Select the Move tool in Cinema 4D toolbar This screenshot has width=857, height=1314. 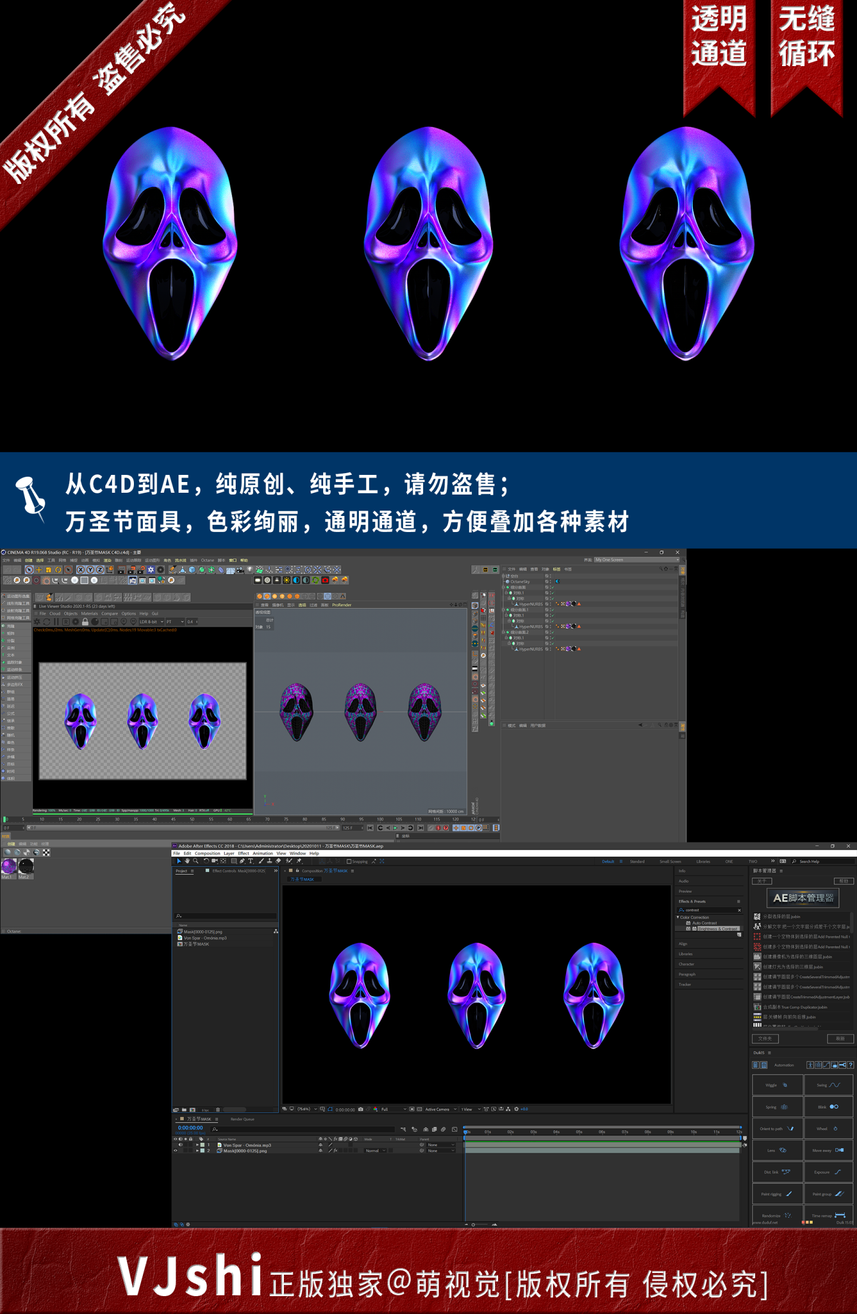coord(39,570)
